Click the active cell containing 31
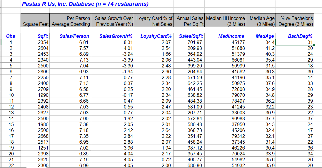The image size is (322, 168). [x=295, y=42]
